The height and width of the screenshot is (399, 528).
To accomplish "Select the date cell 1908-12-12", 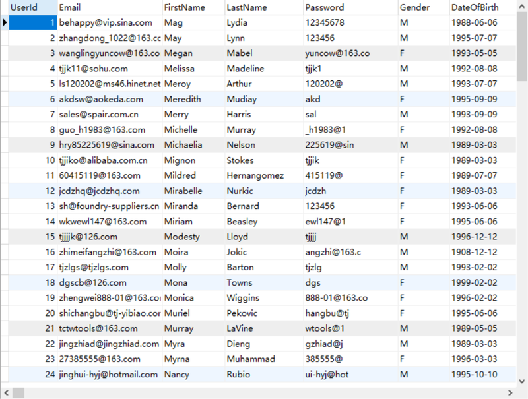I will click(482, 252).
